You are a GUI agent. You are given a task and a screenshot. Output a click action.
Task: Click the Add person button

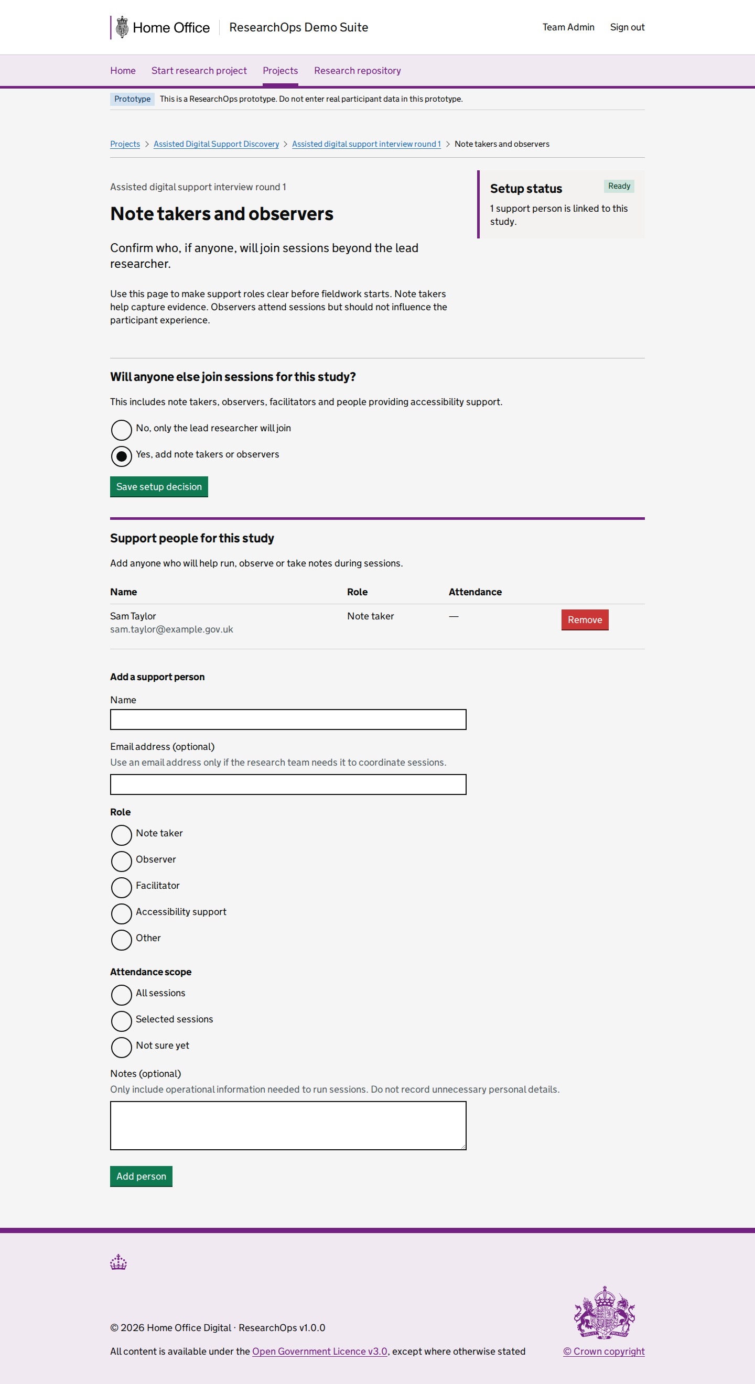click(142, 1176)
